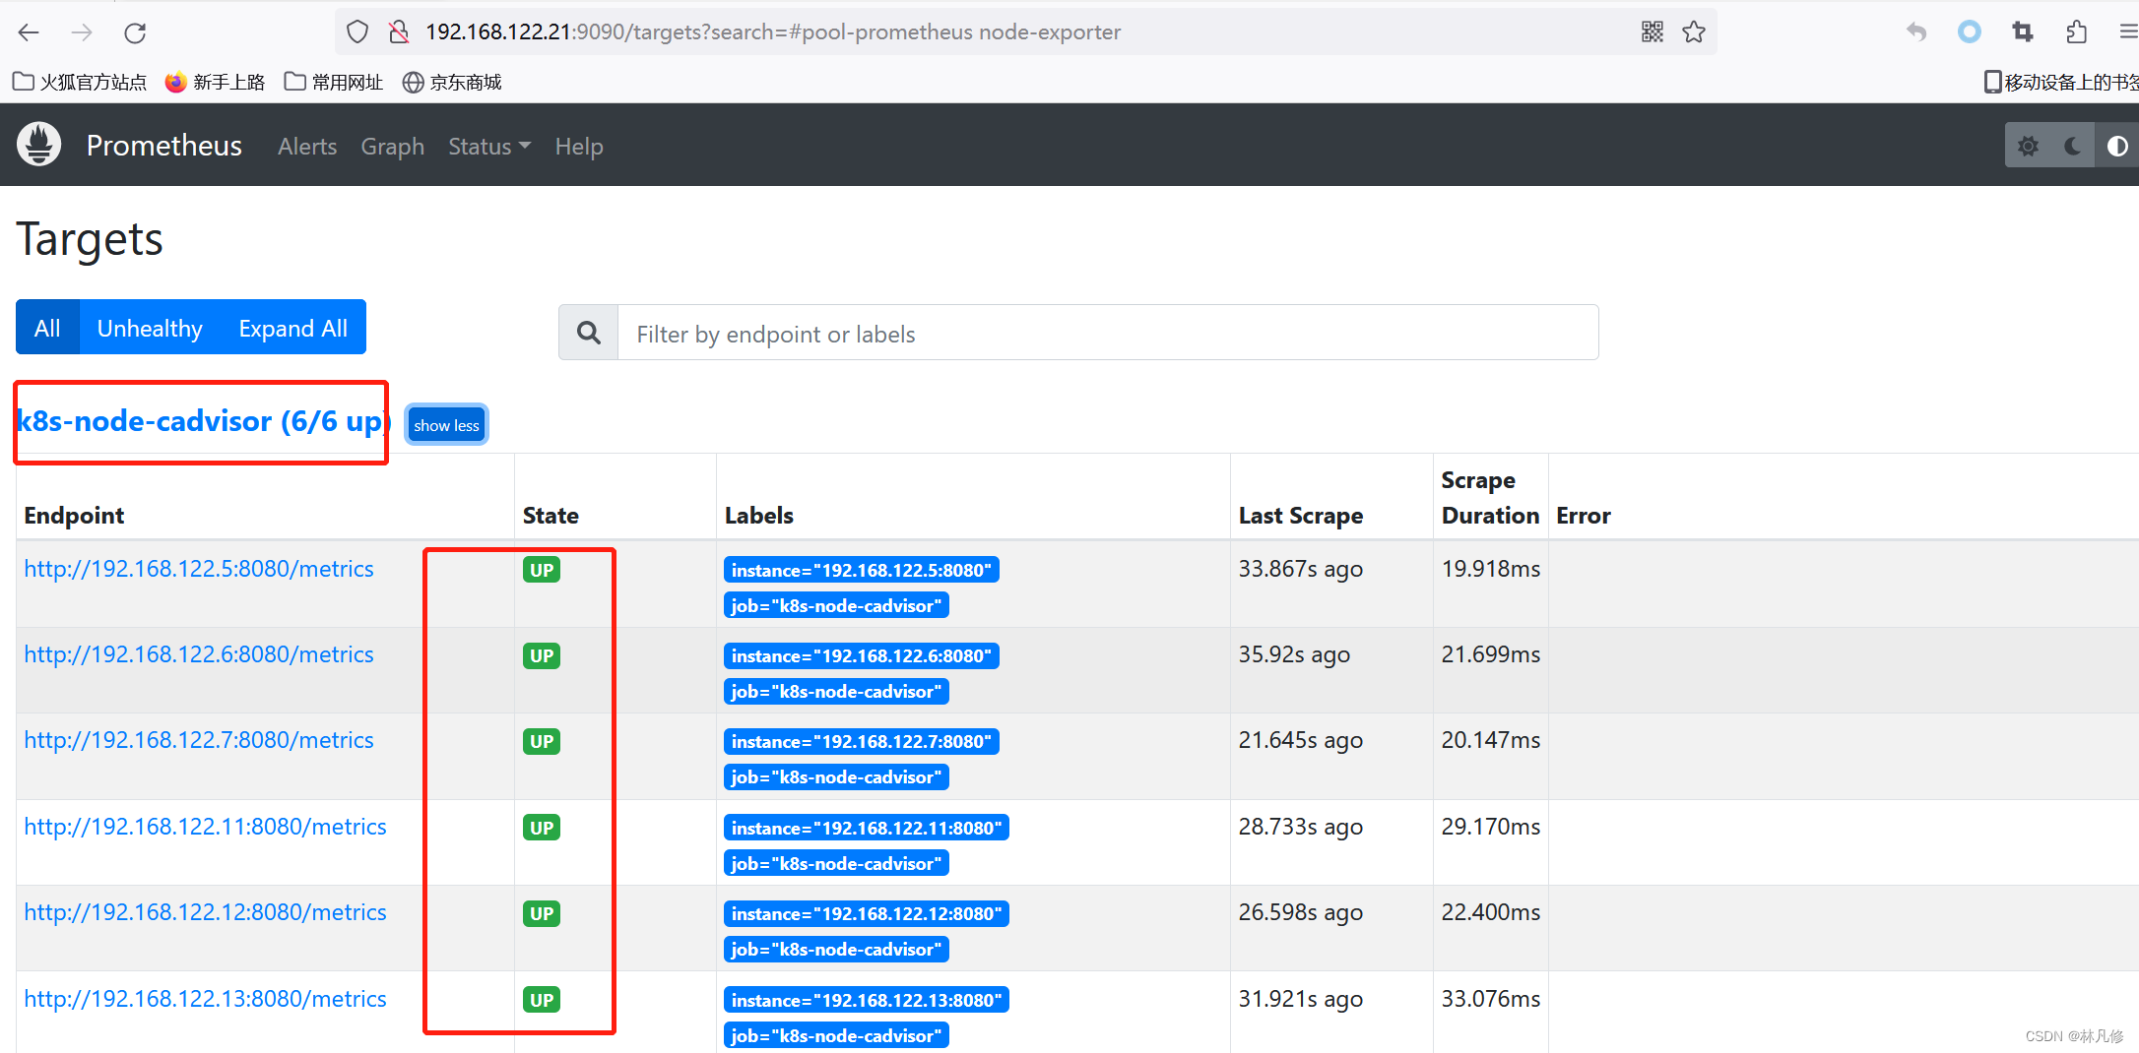Click the Last Scrape column header
2139x1053 pixels.
pyautogui.click(x=1301, y=516)
